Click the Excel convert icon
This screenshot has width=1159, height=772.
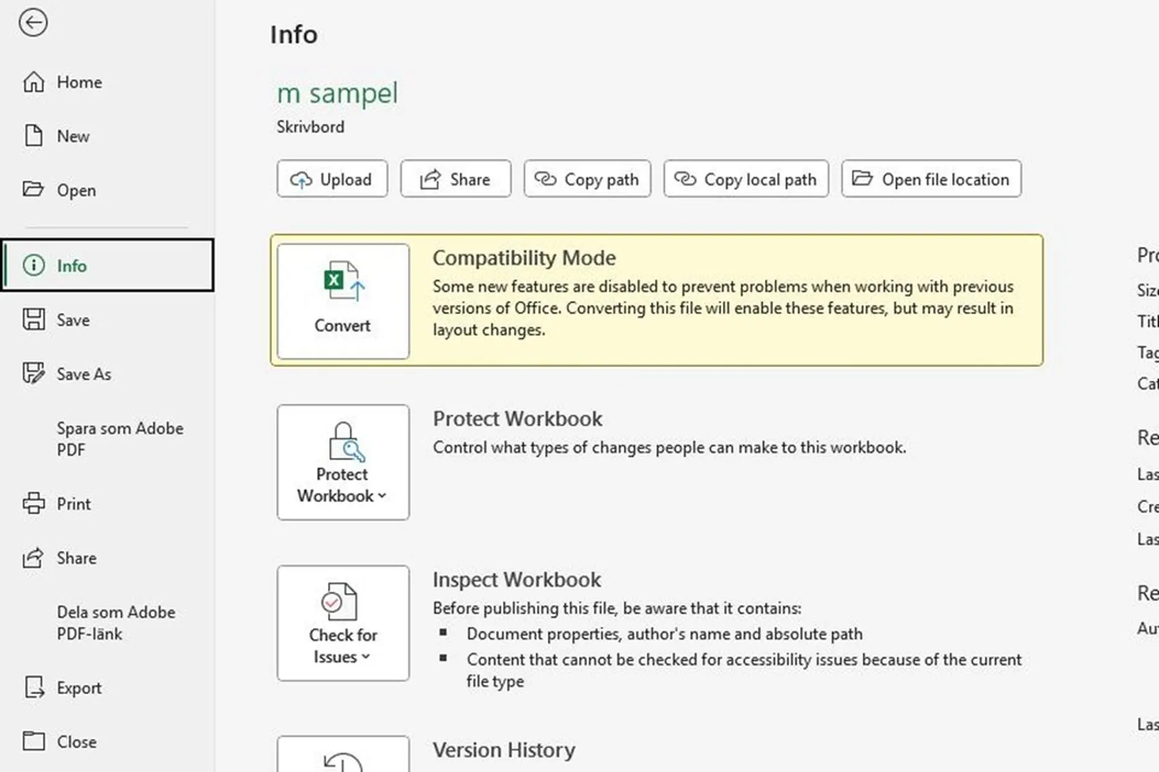[344, 280]
